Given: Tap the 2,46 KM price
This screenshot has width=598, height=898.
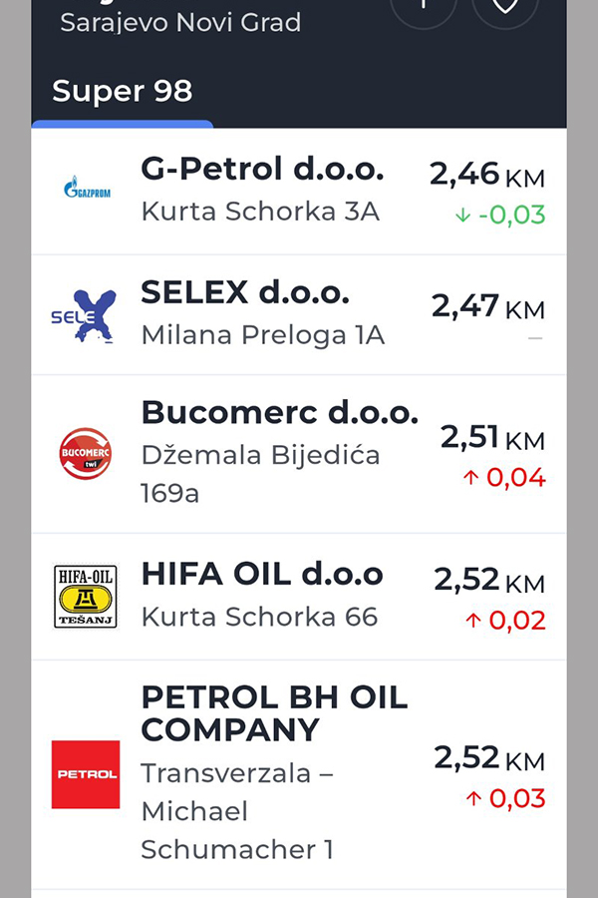Looking at the screenshot, I should [486, 175].
